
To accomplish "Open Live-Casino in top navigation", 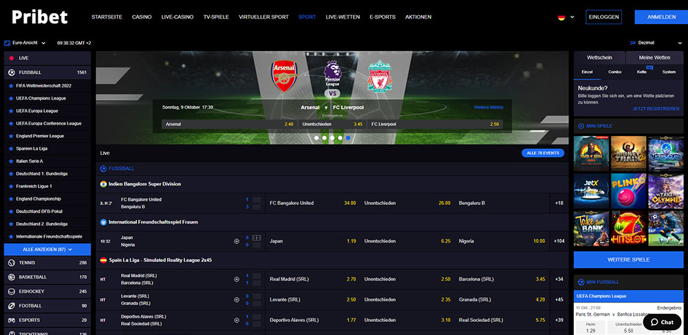I will (178, 17).
